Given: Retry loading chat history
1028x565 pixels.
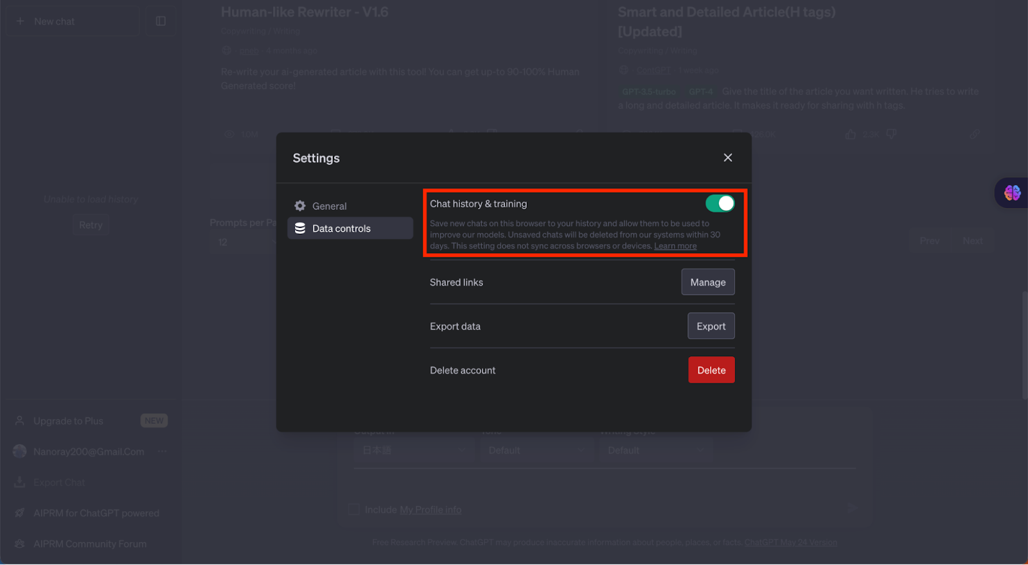Looking at the screenshot, I should tap(91, 225).
